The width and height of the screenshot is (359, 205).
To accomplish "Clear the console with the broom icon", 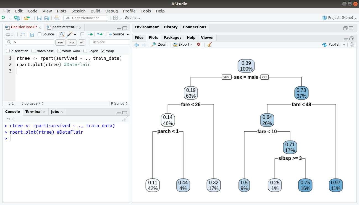I will click(x=125, y=119).
